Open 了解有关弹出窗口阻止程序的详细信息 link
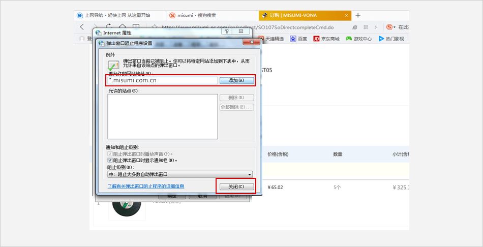 (x=146, y=187)
